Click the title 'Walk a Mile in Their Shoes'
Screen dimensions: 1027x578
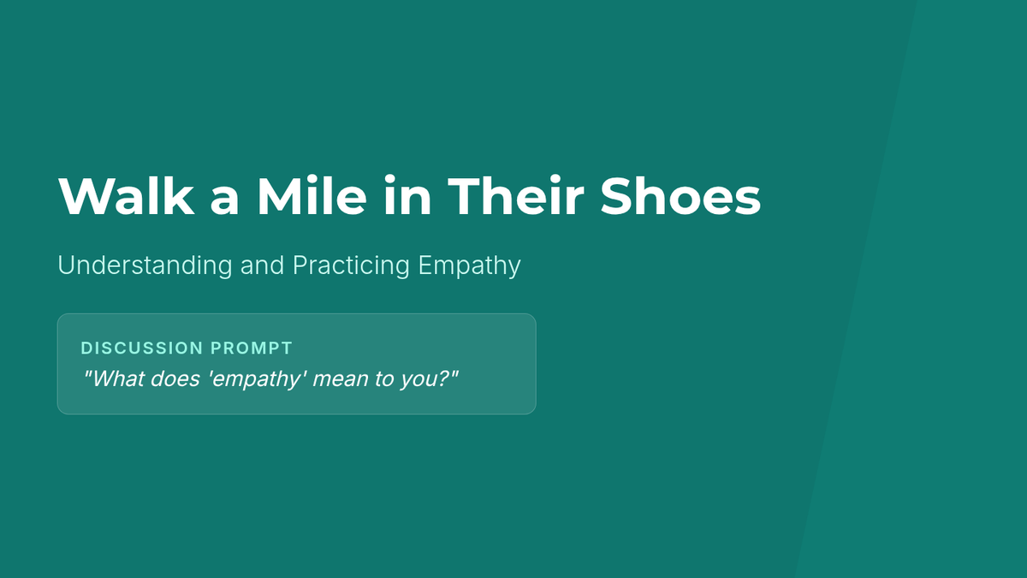[409, 196]
